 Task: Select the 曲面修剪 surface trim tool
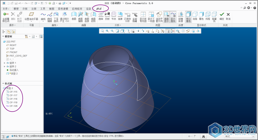(x=93, y=17)
